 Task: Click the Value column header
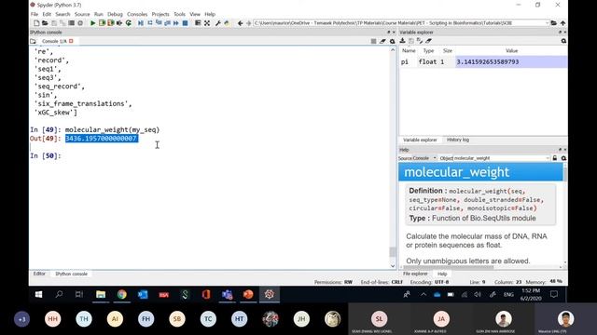pos(511,50)
